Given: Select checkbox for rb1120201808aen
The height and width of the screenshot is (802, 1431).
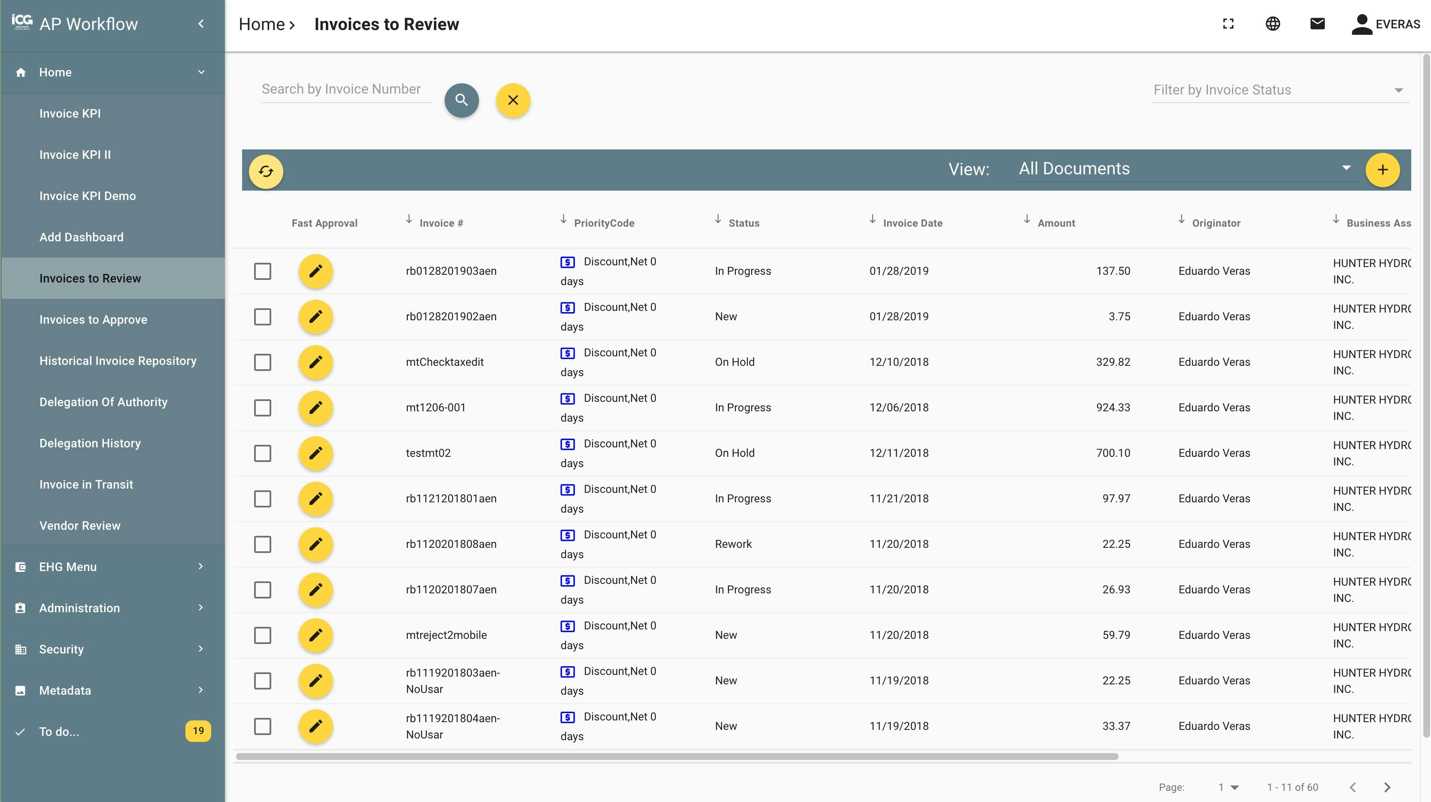Looking at the screenshot, I should click(x=262, y=544).
